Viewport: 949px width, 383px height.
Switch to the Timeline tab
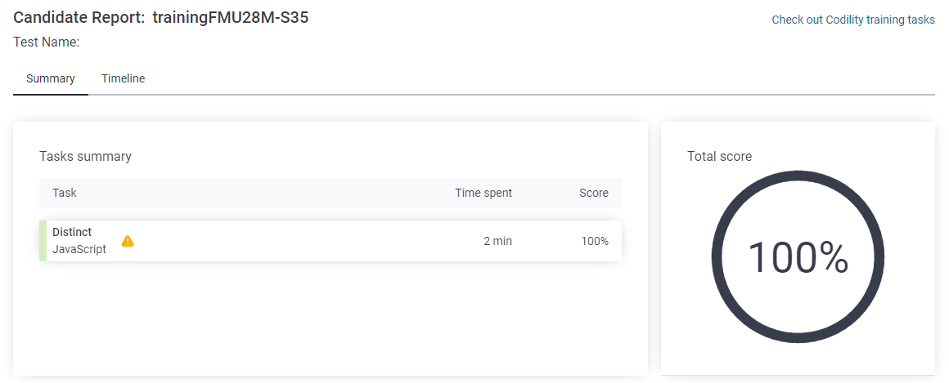click(x=123, y=78)
